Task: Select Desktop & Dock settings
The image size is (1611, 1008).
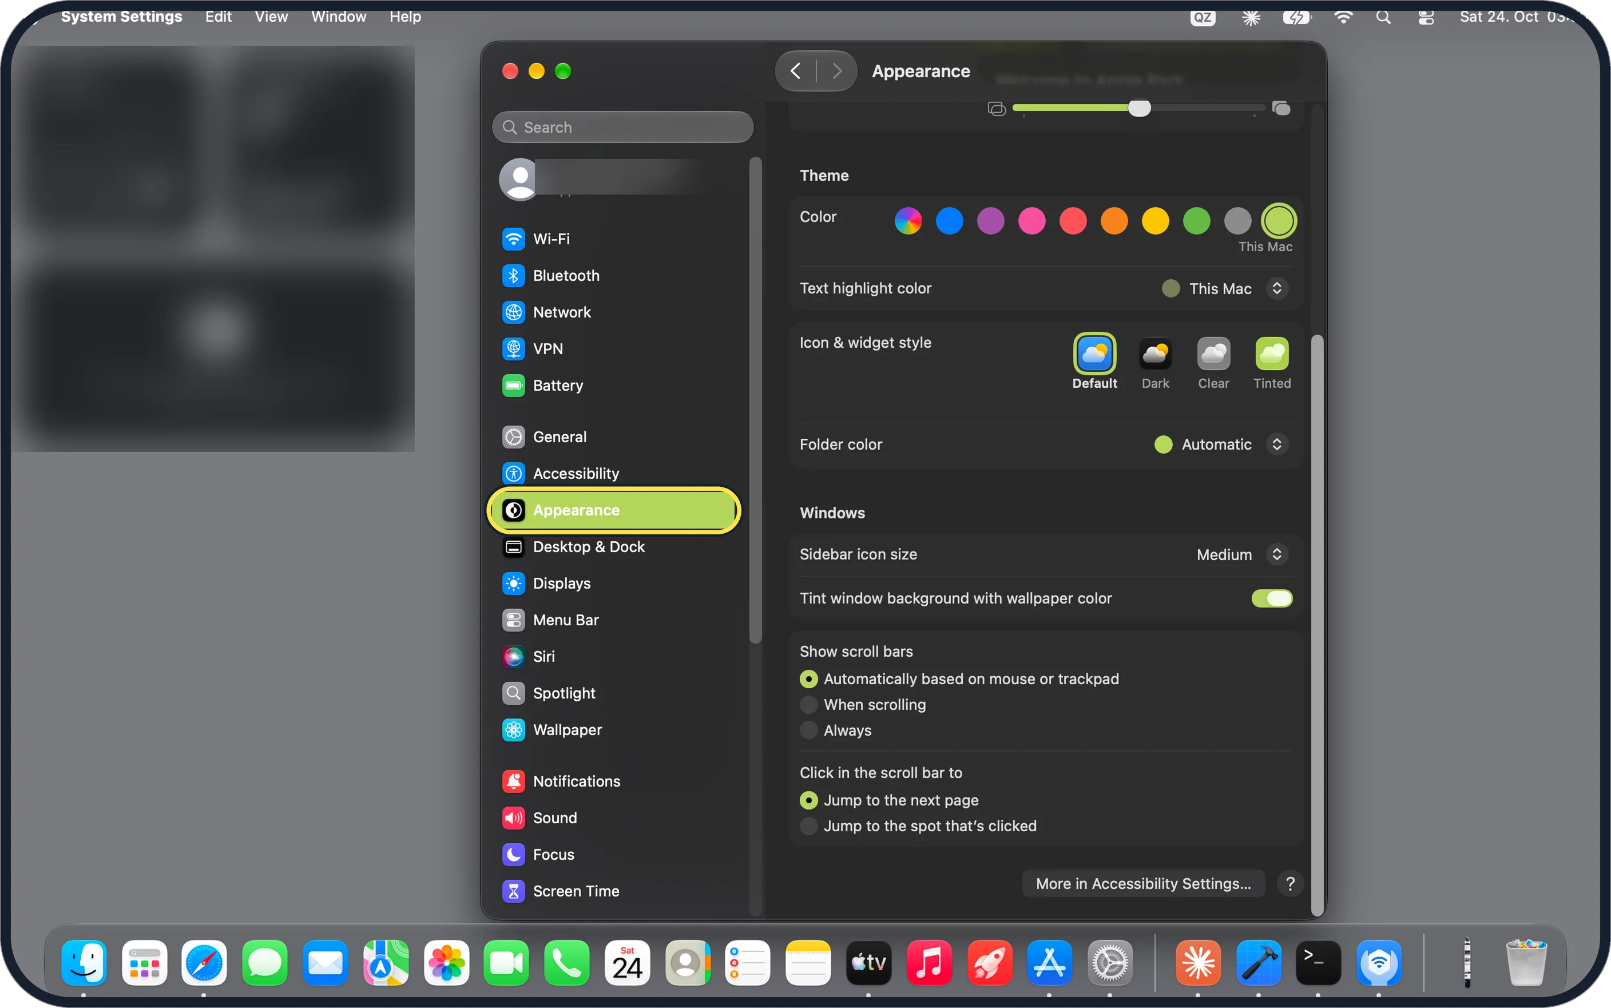Action: [x=614, y=547]
